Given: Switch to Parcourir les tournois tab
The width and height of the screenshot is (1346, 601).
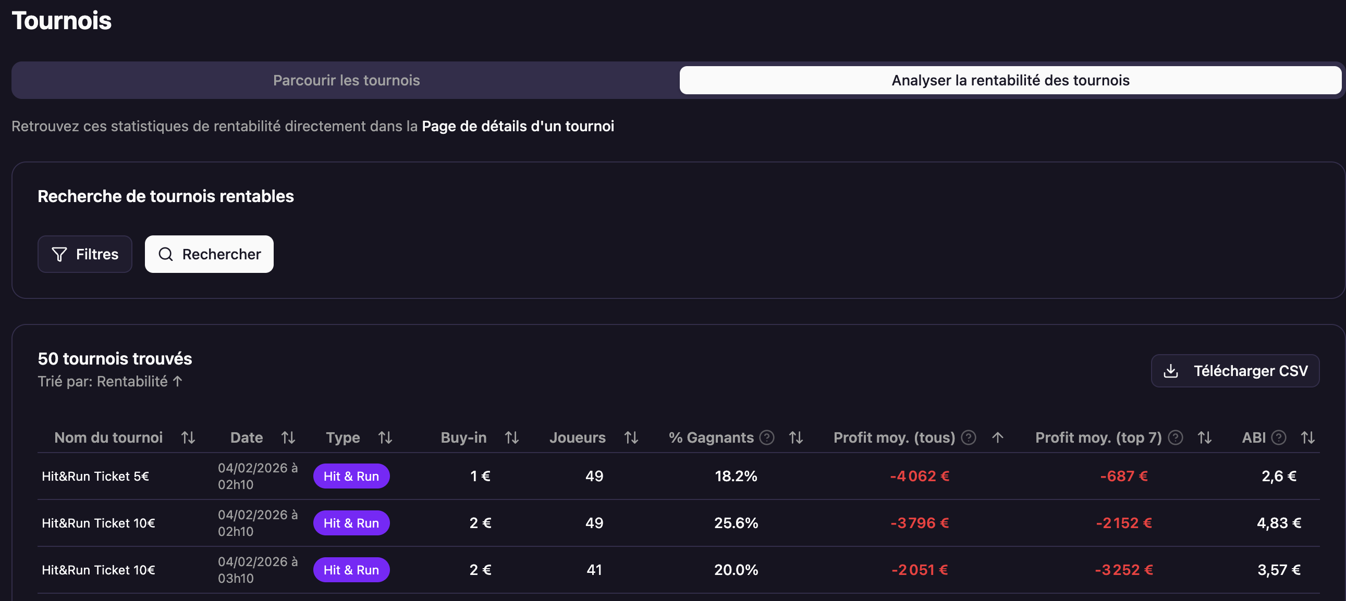Looking at the screenshot, I should pyautogui.click(x=346, y=80).
